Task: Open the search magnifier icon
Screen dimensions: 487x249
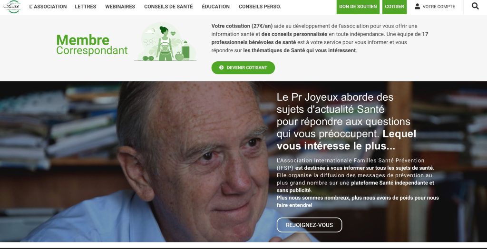Action: pos(475,6)
